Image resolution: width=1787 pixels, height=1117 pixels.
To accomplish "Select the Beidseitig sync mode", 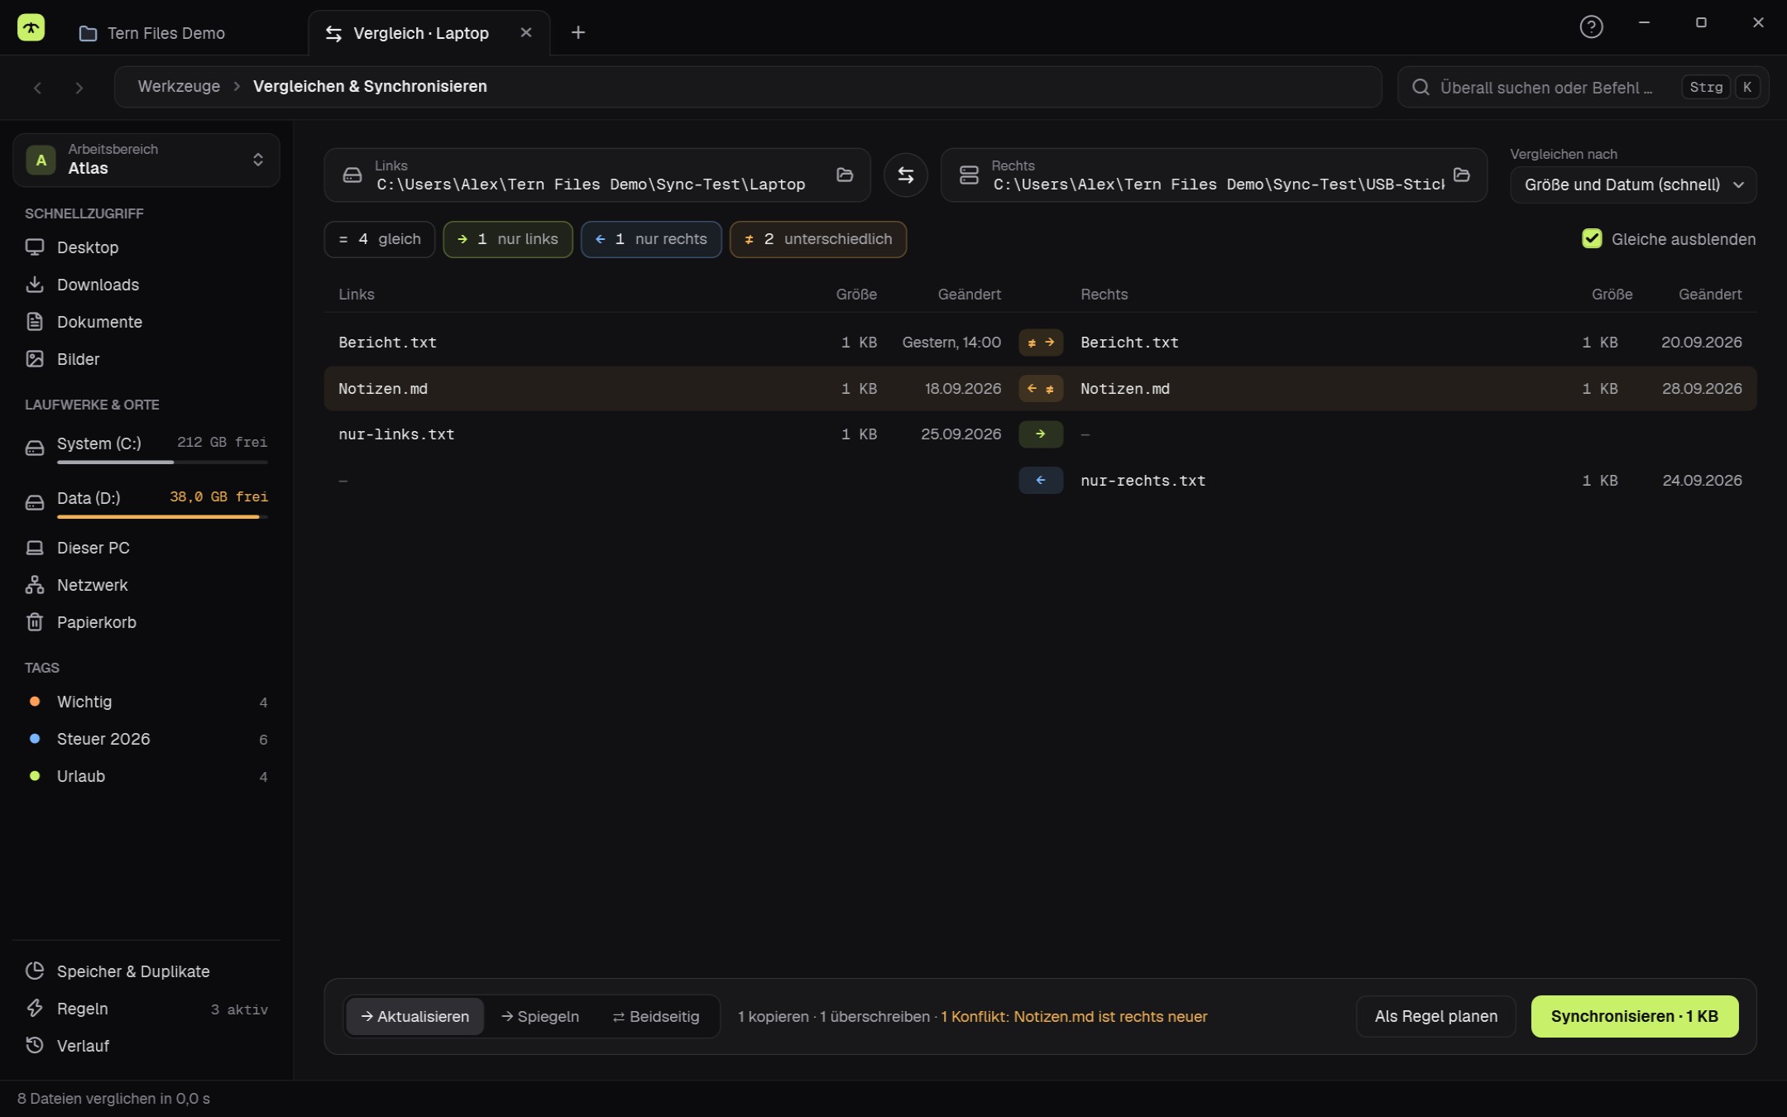I will pos(656,1017).
